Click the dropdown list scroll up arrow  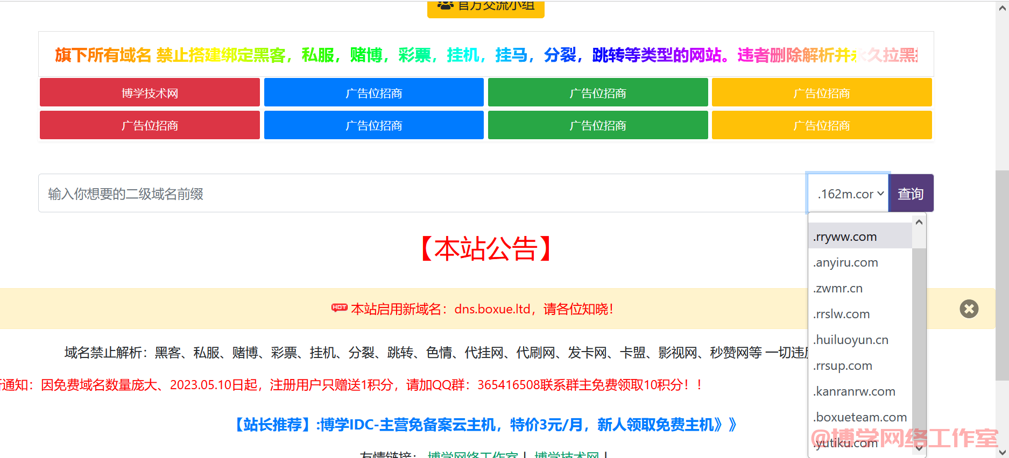(919, 222)
